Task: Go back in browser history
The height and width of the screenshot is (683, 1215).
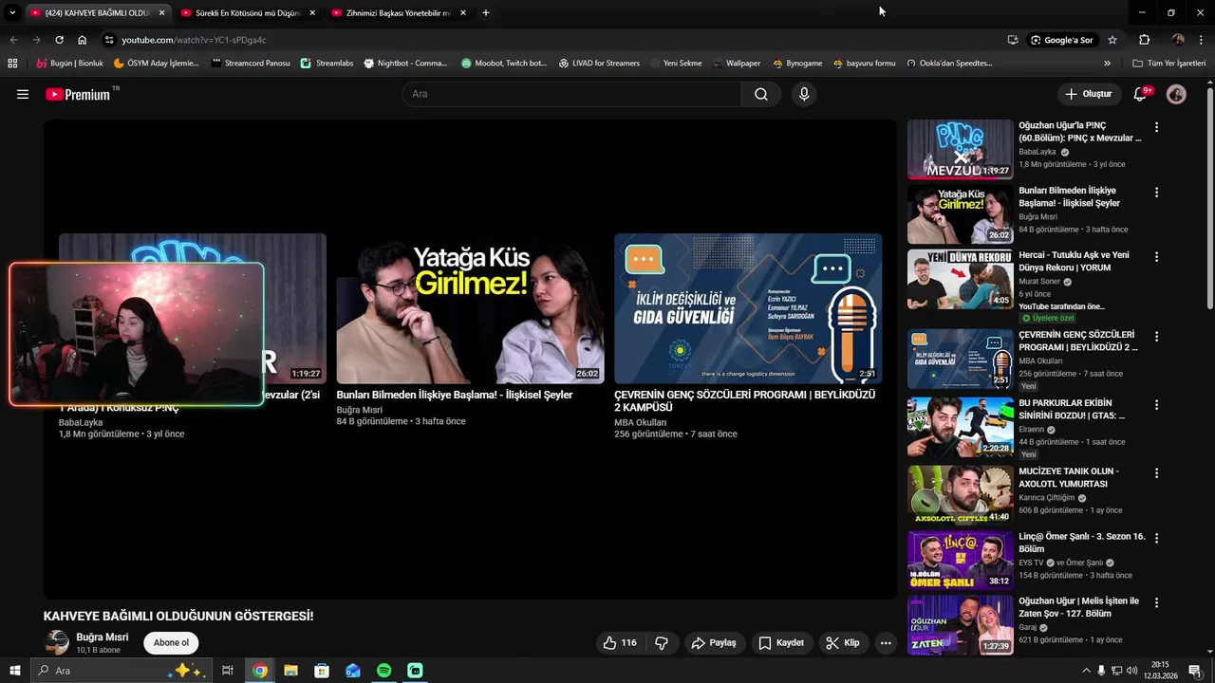Action: [x=13, y=40]
